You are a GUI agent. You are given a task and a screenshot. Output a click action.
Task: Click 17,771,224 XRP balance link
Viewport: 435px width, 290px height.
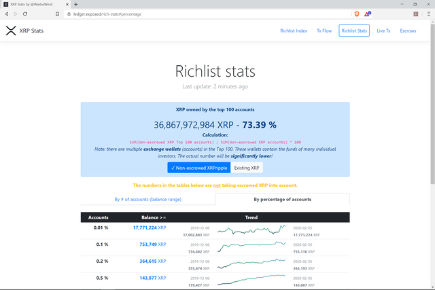150,228
